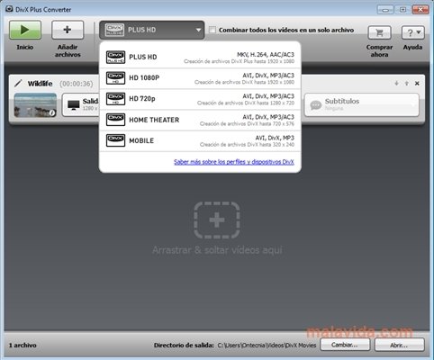Select the HOME THEATER profile
434x360 pixels.
tap(200, 120)
